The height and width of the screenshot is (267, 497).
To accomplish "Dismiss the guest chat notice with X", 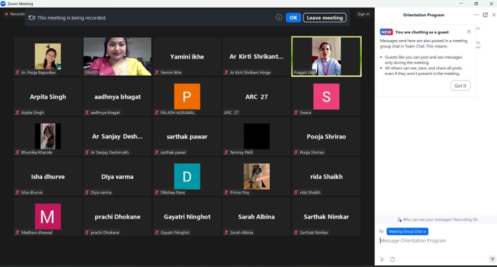I will (x=468, y=32).
